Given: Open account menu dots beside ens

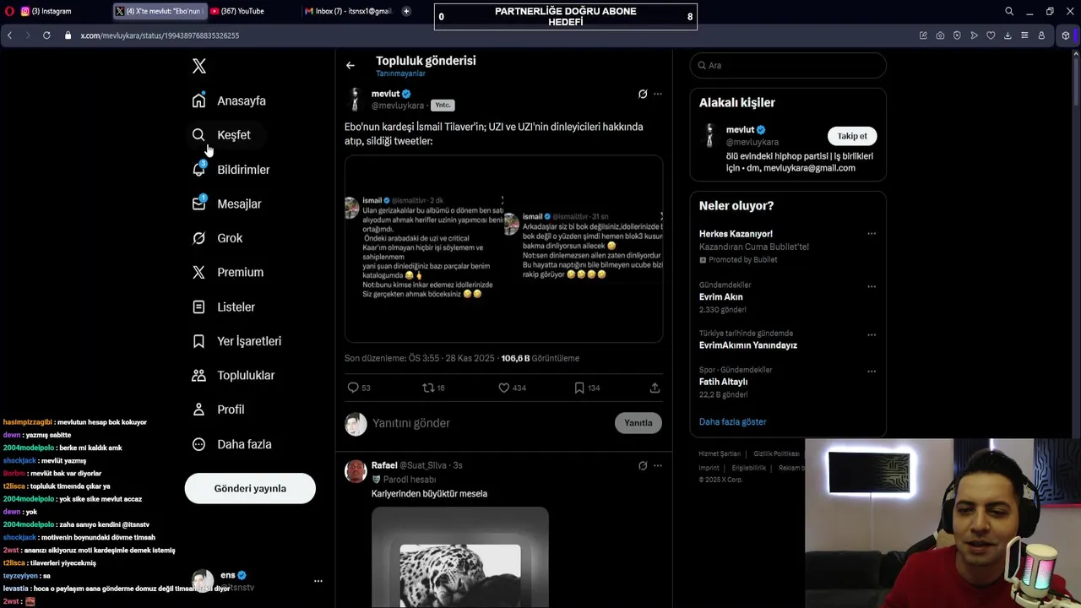Looking at the screenshot, I should tap(318, 581).
